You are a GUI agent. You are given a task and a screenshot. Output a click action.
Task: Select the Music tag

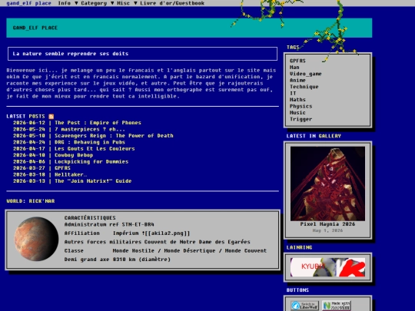[297, 113]
